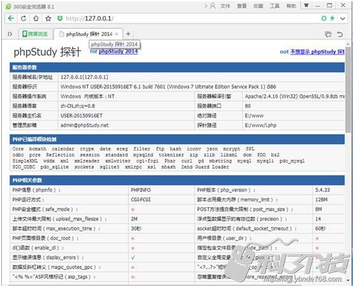Image resolution: width=354 pixels, height=287 pixels.
Task: Click the upload_max_filesize value 2M
Action: point(134,219)
